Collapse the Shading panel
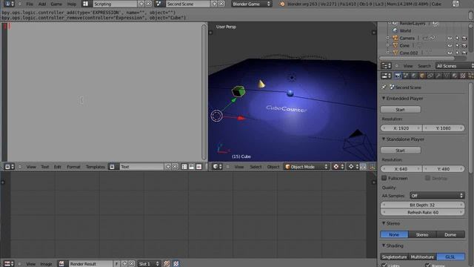The height and width of the screenshot is (267, 474). click(384, 245)
